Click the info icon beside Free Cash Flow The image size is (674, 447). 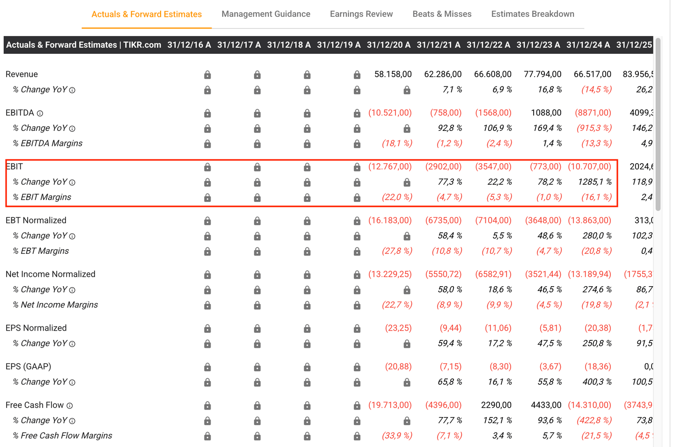69,405
